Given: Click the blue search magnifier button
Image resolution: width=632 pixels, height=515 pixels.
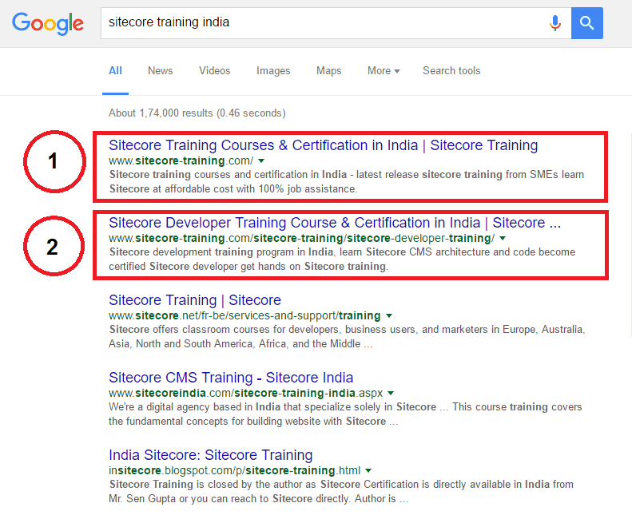Looking at the screenshot, I should (586, 23).
